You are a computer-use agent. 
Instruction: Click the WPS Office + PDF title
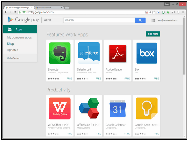[58, 125]
